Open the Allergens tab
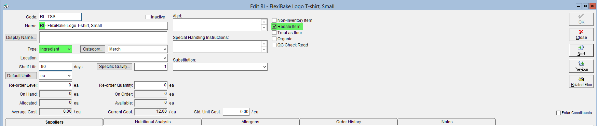 tap(250, 122)
